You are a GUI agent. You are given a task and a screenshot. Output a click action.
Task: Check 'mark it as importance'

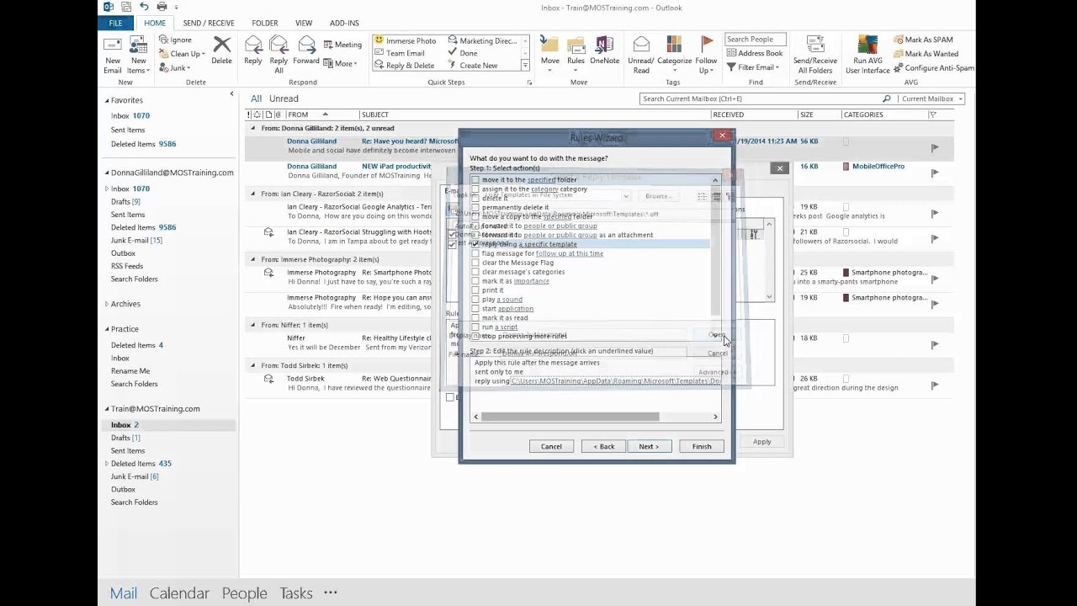coord(475,281)
